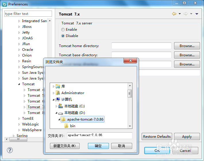
Task: Click 新建文件夹 new folder button
Action: [65, 146]
